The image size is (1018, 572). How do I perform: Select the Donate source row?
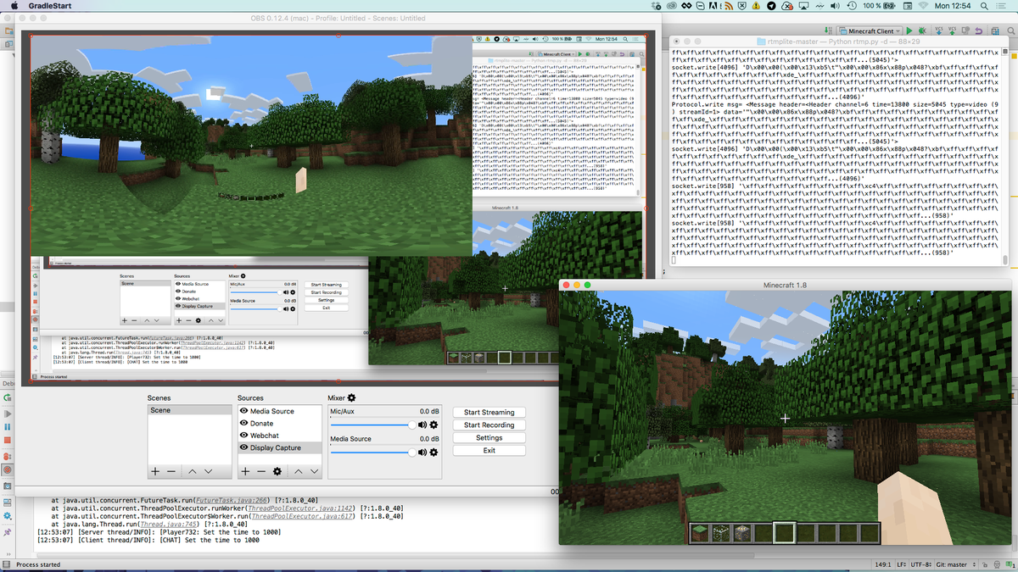click(x=280, y=423)
